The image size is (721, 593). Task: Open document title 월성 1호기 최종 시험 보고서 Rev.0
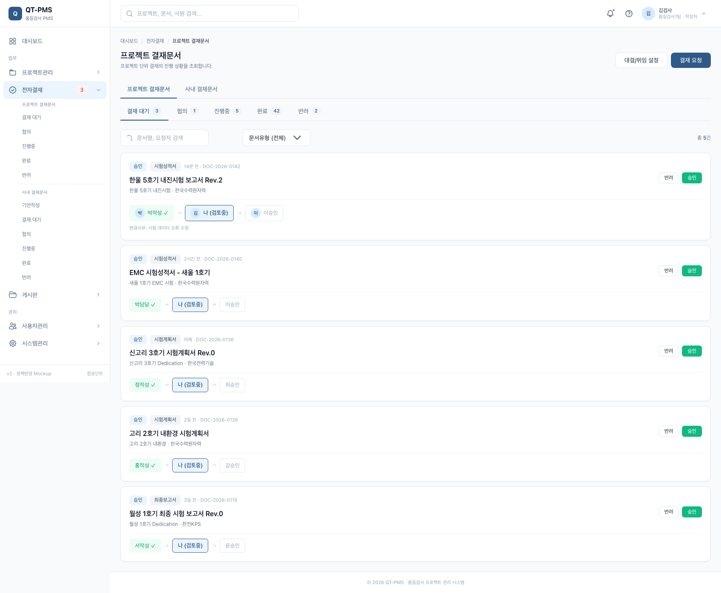pyautogui.click(x=176, y=514)
